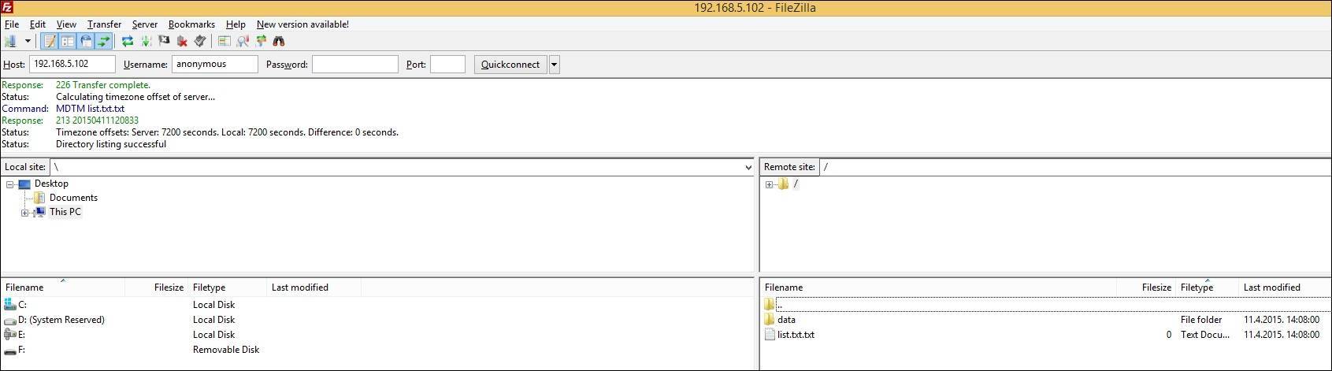Sort local files by Filetype column

228,288
